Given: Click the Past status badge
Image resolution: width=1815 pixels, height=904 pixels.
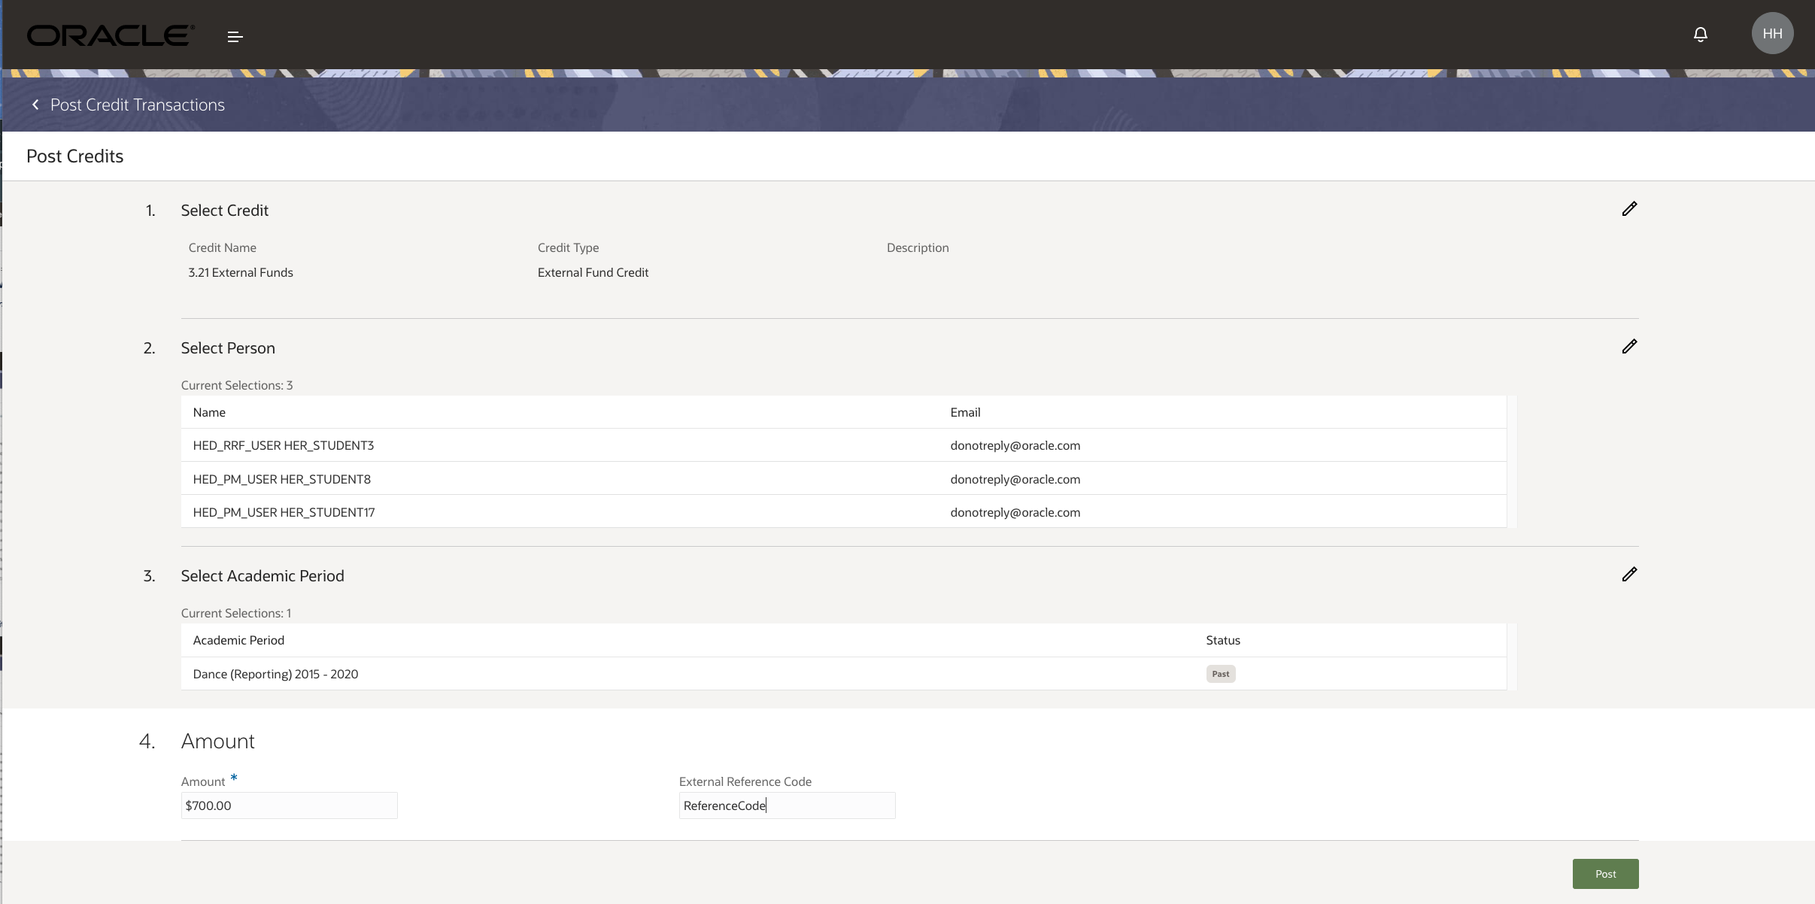Looking at the screenshot, I should 1220,674.
